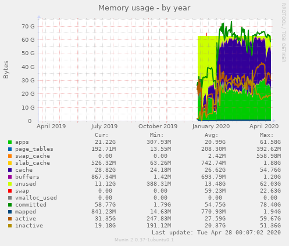This screenshot has height=246, width=289.
Task: Click apps current value 21.22G
Action: pos(105,142)
